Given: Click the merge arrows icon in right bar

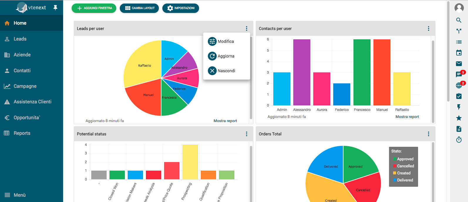Looking at the screenshot, I should (x=459, y=31).
